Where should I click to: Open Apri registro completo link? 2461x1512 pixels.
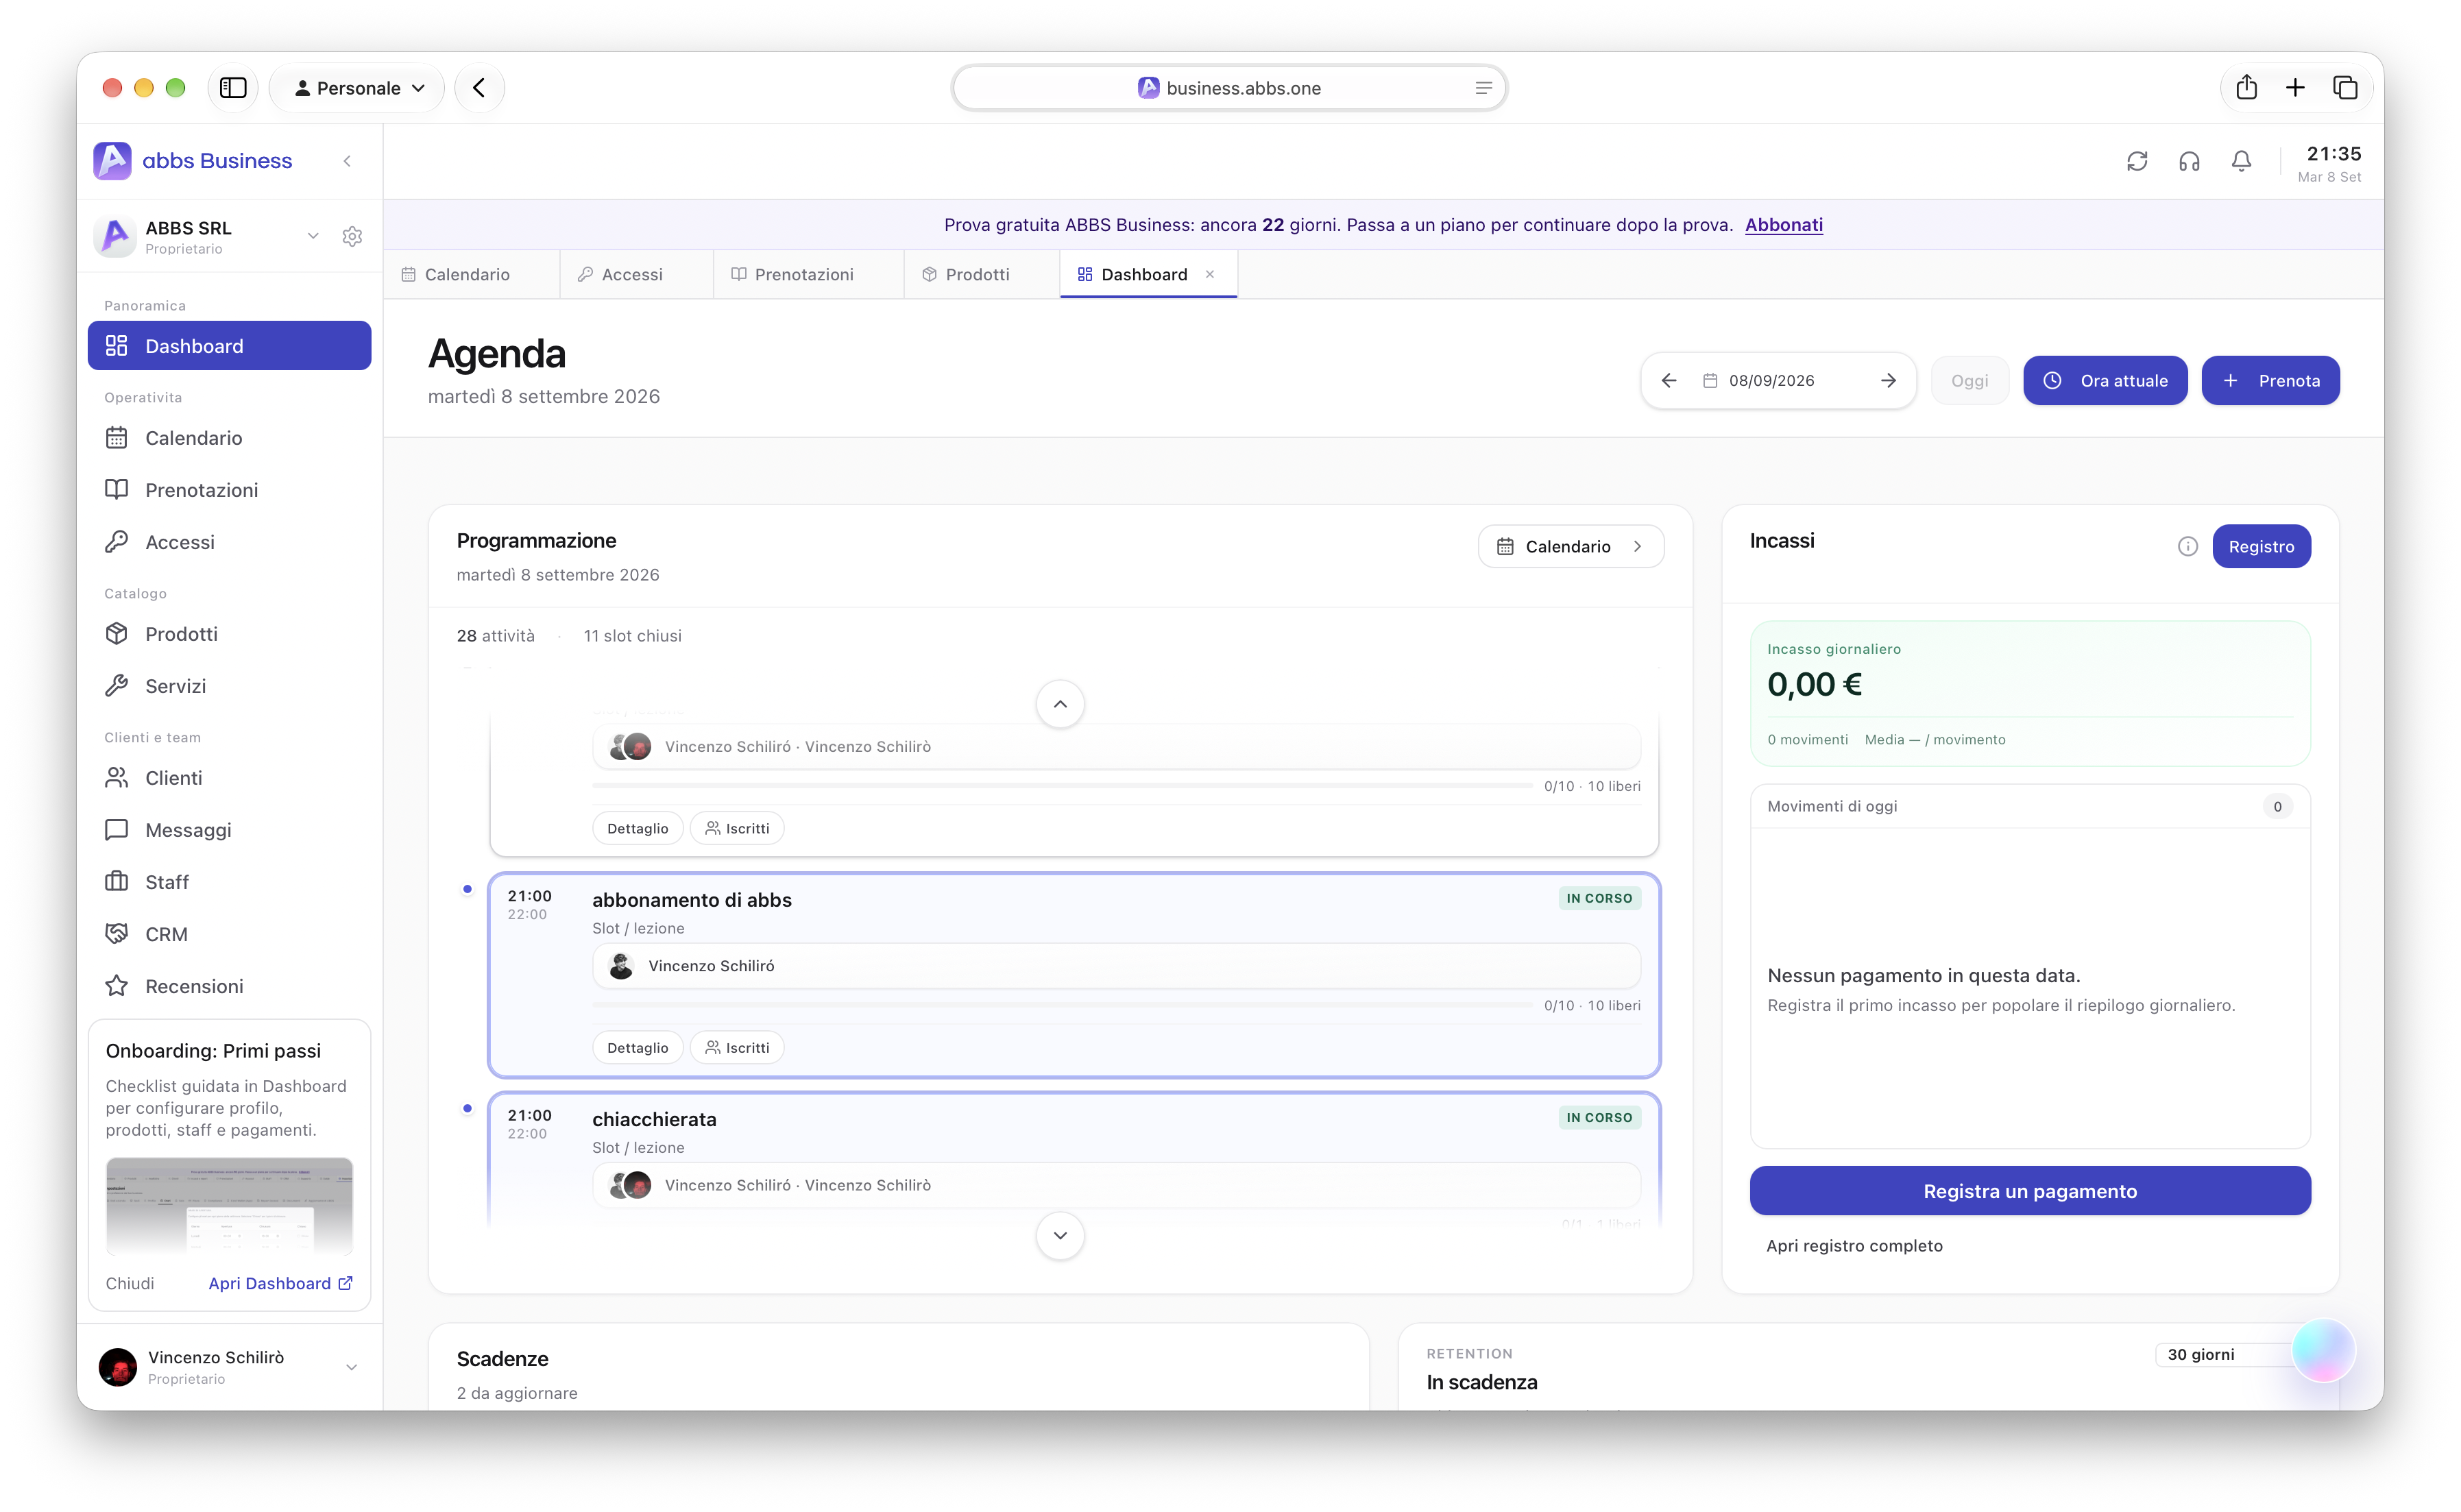(1854, 1246)
